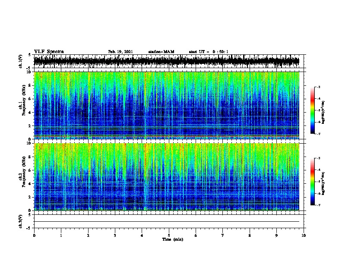Click time axis tick label "6"

point(196,236)
